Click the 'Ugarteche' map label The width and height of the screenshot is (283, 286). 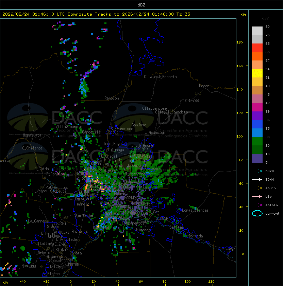(x=84, y=215)
